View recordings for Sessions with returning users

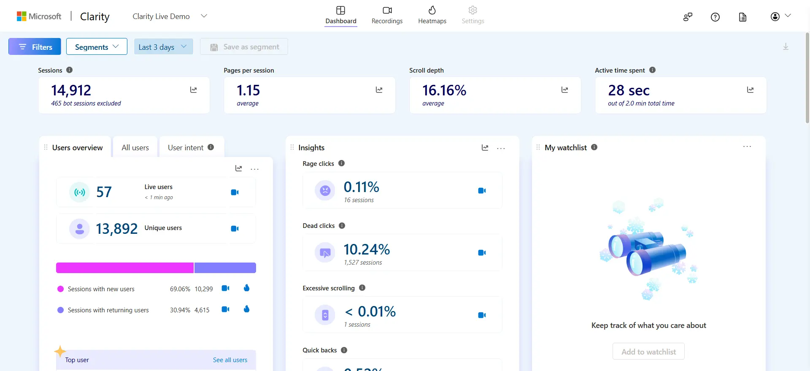[x=226, y=309]
